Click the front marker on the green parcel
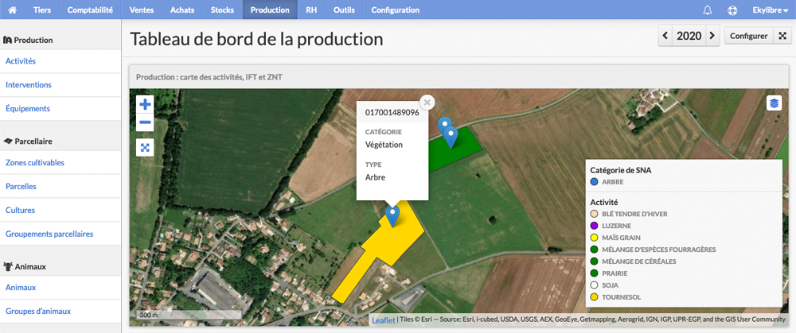Image resolution: width=796 pixels, height=333 pixels. tap(451, 137)
